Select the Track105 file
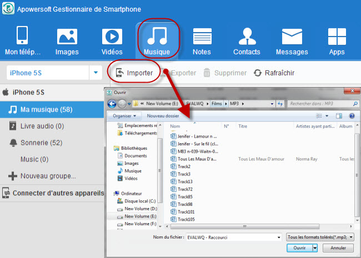 183,219
